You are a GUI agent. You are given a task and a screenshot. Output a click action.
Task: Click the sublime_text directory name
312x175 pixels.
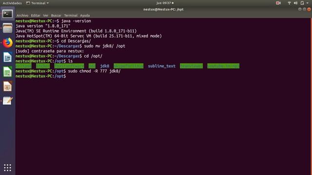click(161, 66)
